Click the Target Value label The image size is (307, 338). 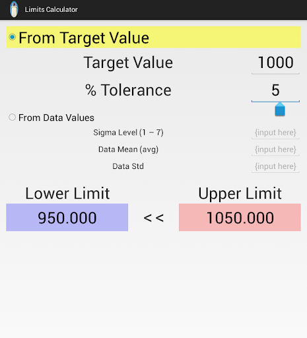pyautogui.click(x=128, y=63)
